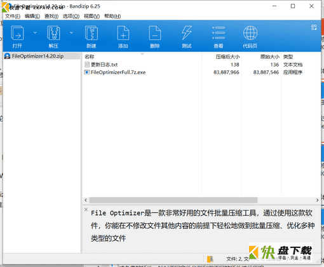Viewport: 324px width, 267px height.
Task: Select the FileOptimizerFull.7z.exe file row
Action: coord(201,72)
